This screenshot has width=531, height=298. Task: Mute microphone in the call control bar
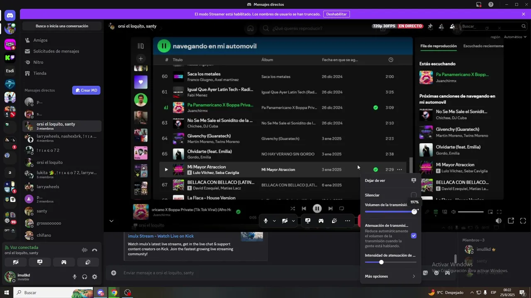(x=265, y=221)
